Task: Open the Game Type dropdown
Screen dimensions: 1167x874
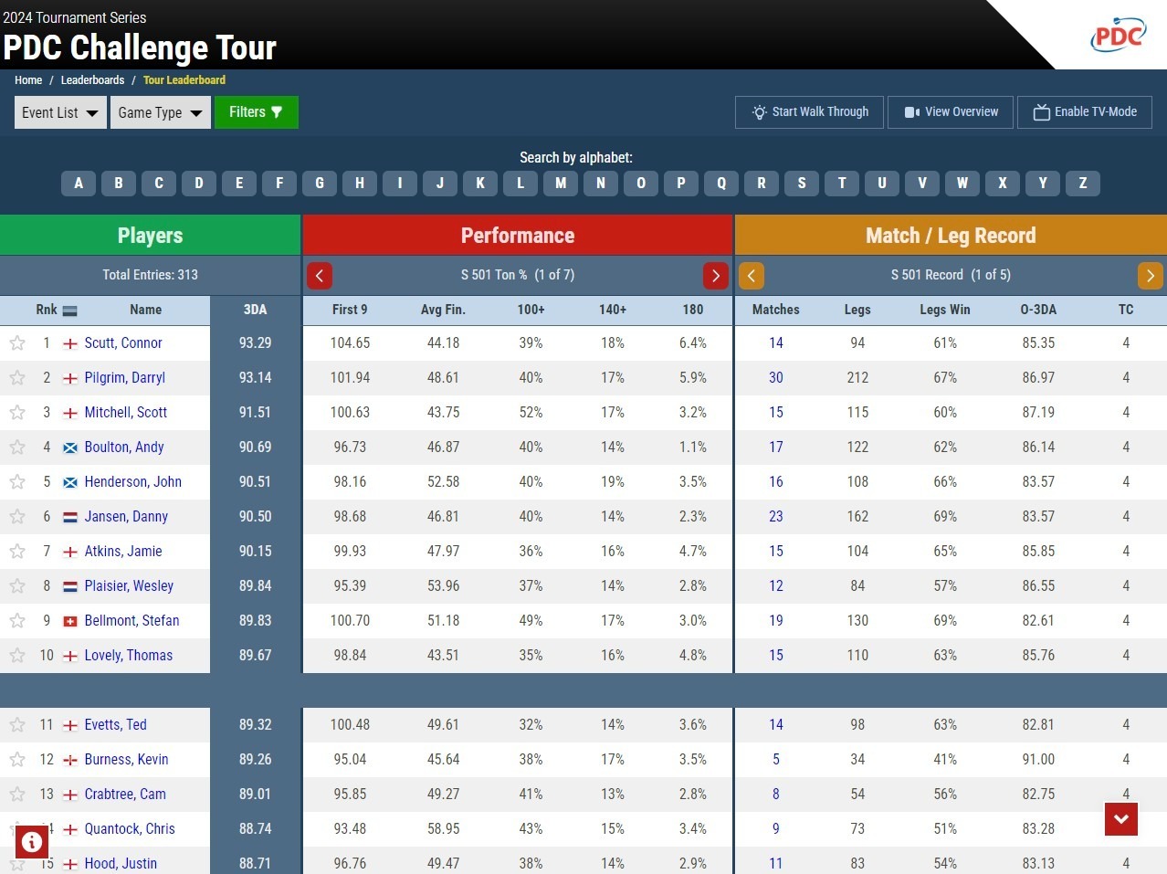Action: 161,112
